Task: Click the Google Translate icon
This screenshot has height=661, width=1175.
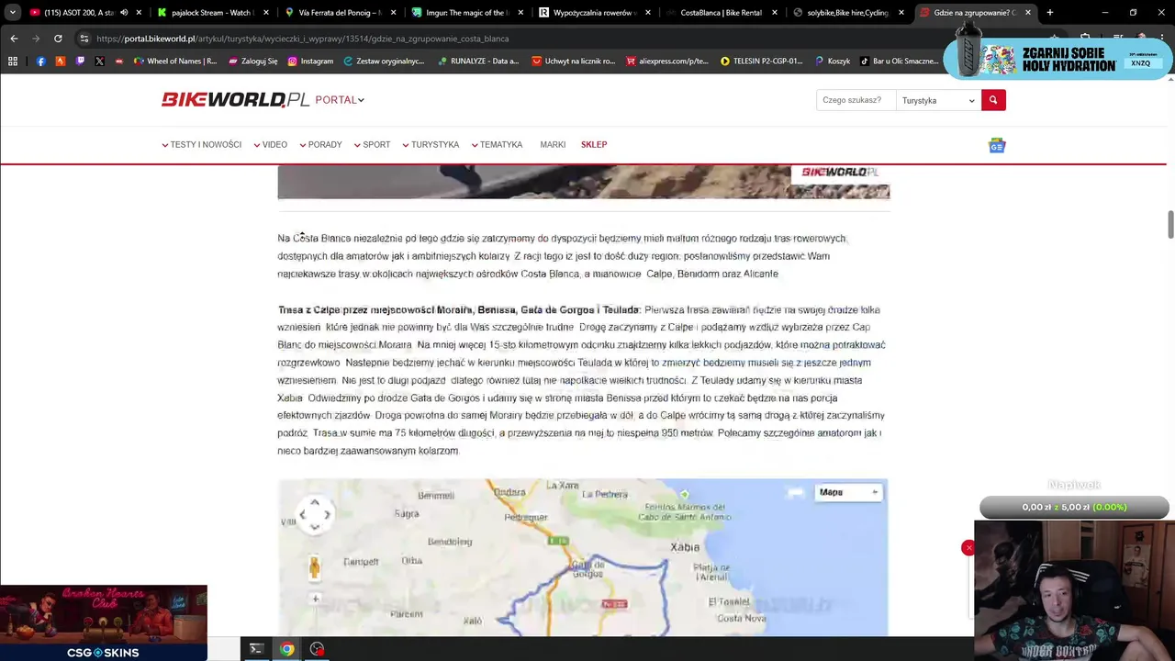Action: click(997, 146)
